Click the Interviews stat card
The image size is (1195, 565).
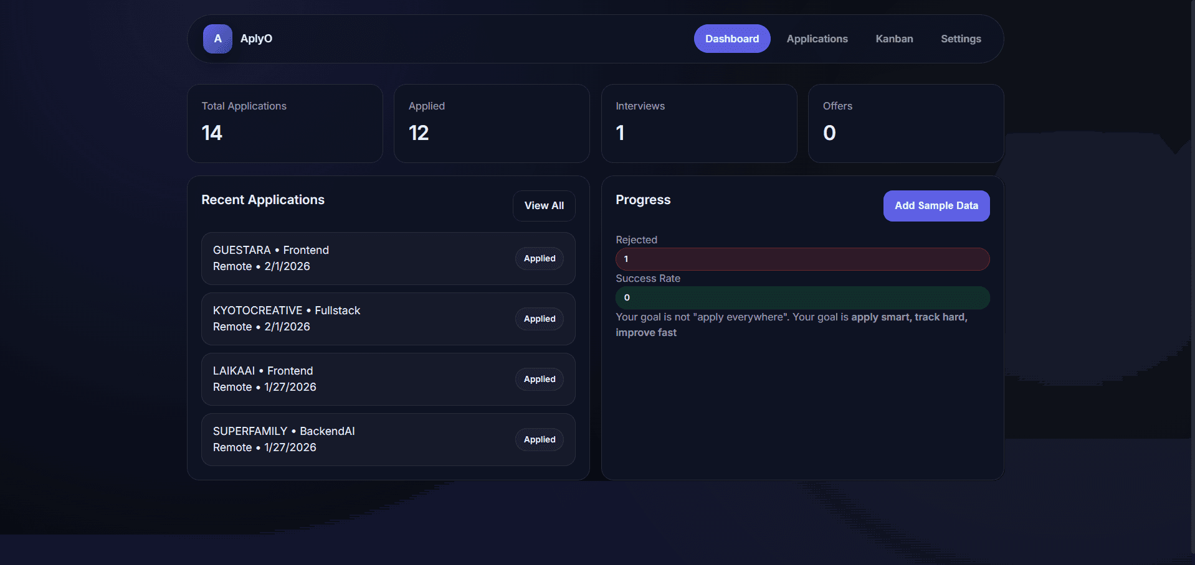click(x=698, y=123)
